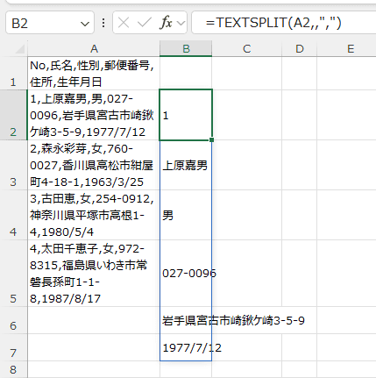Click the fill handle of cell B2
The width and height of the screenshot is (376, 378).
[x=211, y=140]
